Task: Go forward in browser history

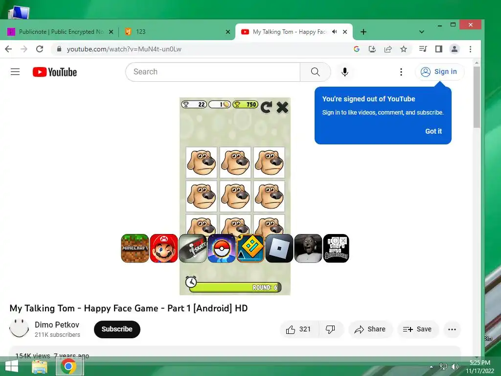Action: [24, 49]
